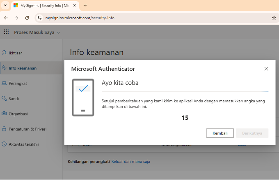Open the app launcher waffle icon
The width and height of the screenshot is (279, 180).
tap(6, 32)
